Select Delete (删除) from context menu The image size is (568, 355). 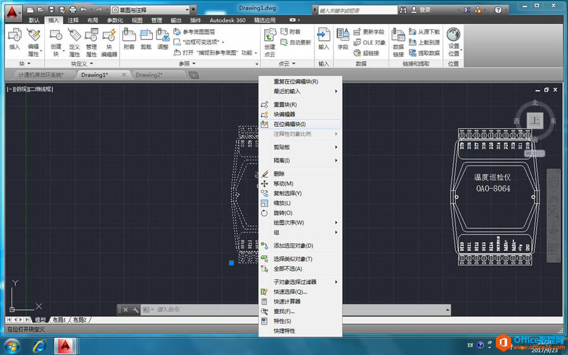click(x=300, y=174)
